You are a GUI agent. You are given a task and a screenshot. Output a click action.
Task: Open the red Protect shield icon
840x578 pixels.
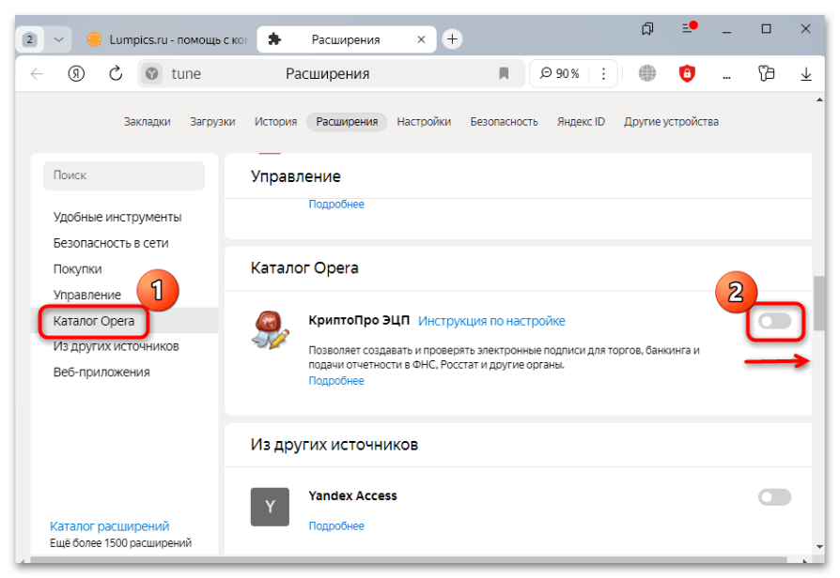[x=687, y=73]
